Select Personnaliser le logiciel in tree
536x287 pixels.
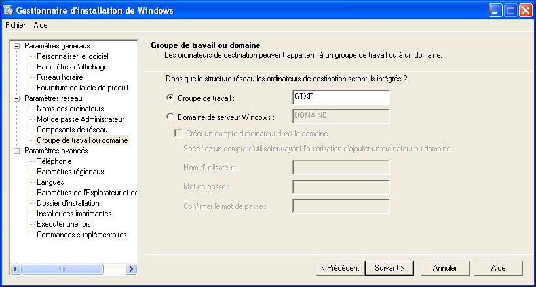73,56
